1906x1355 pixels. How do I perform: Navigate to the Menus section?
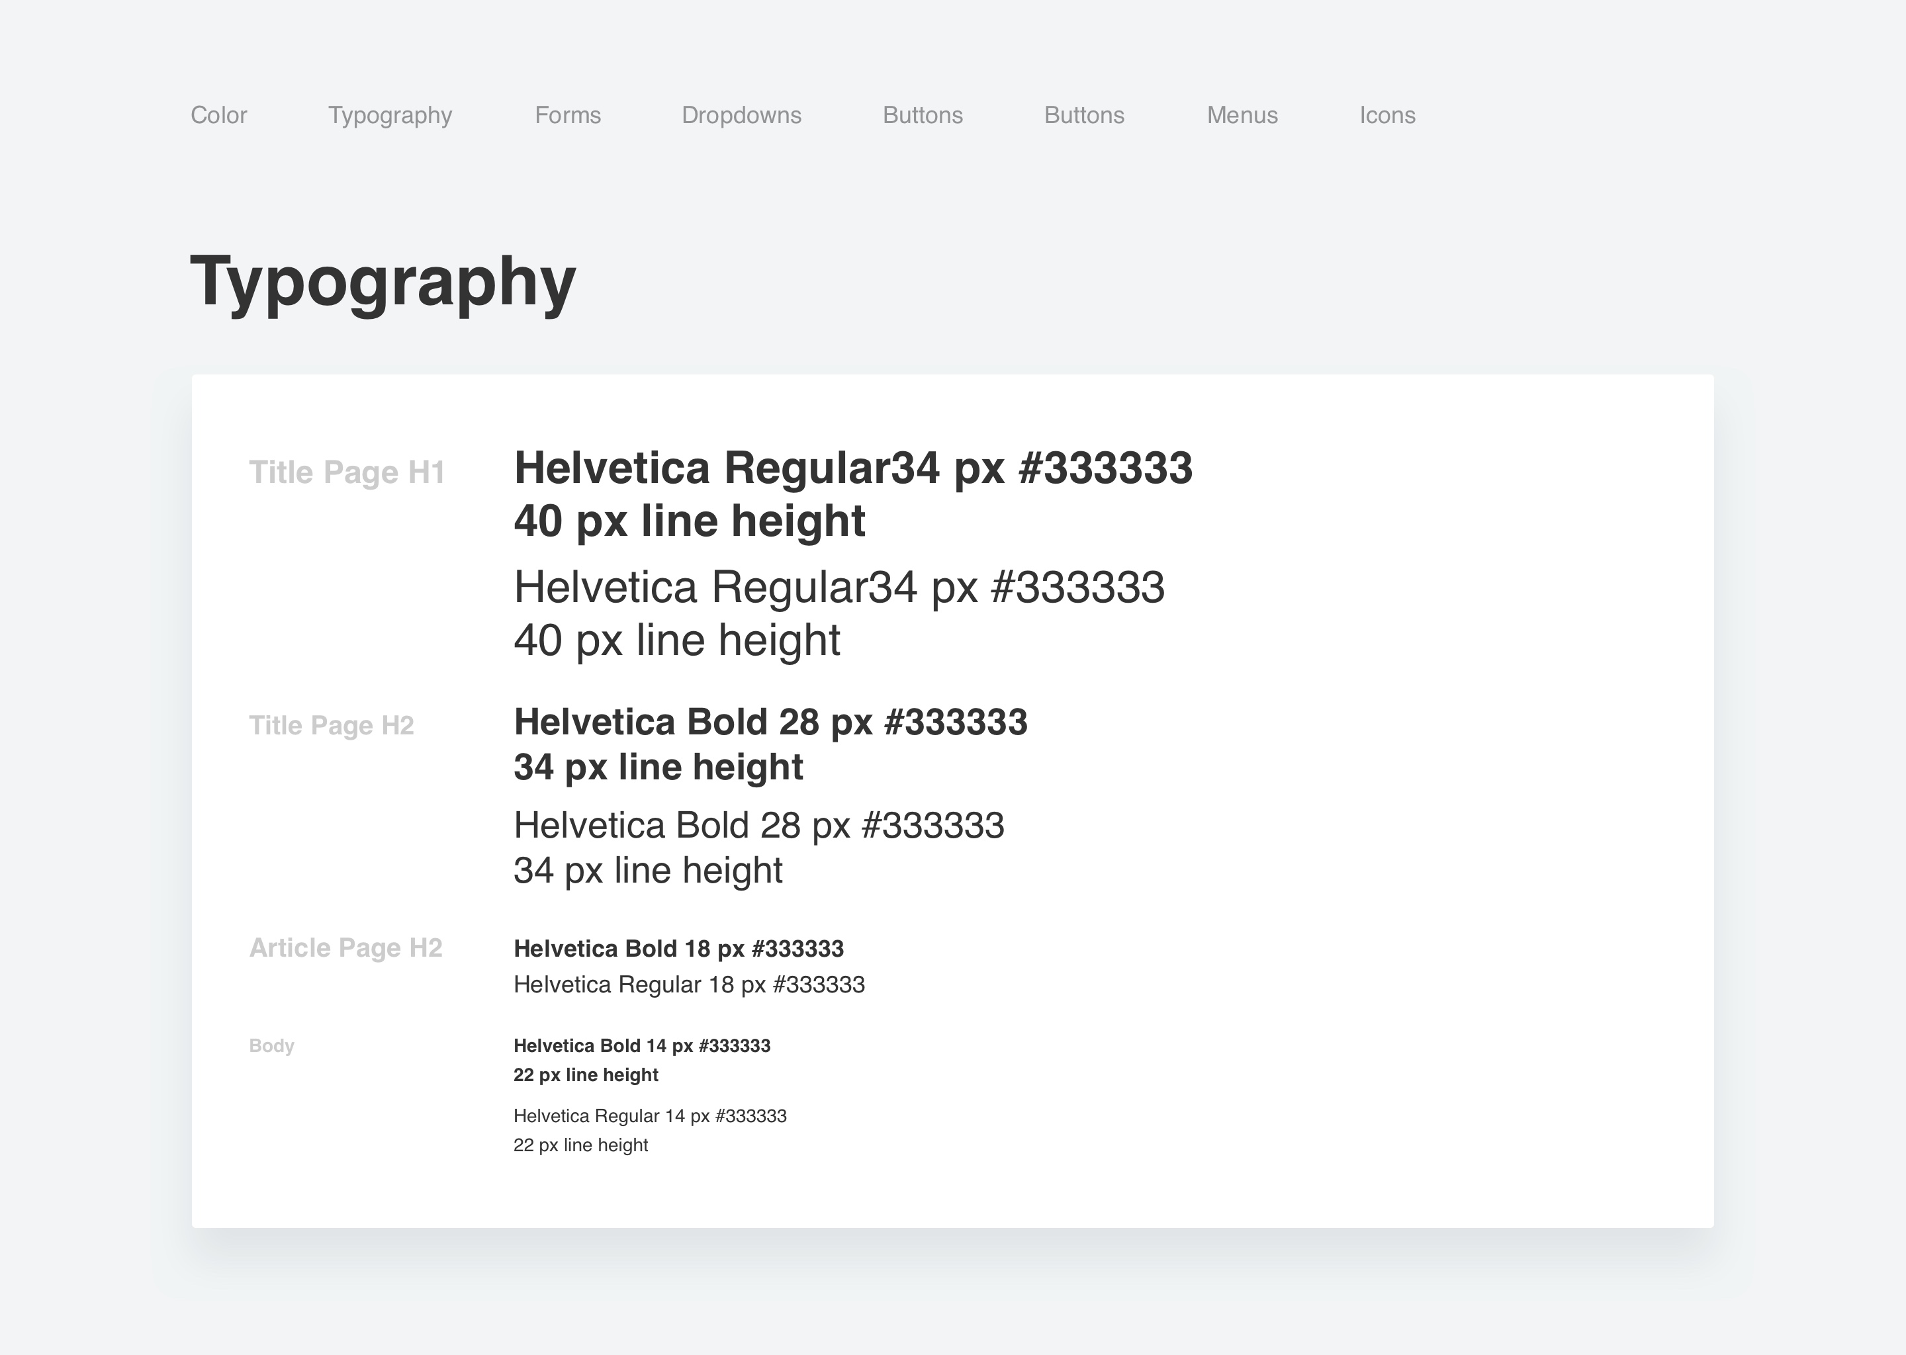click(1242, 115)
